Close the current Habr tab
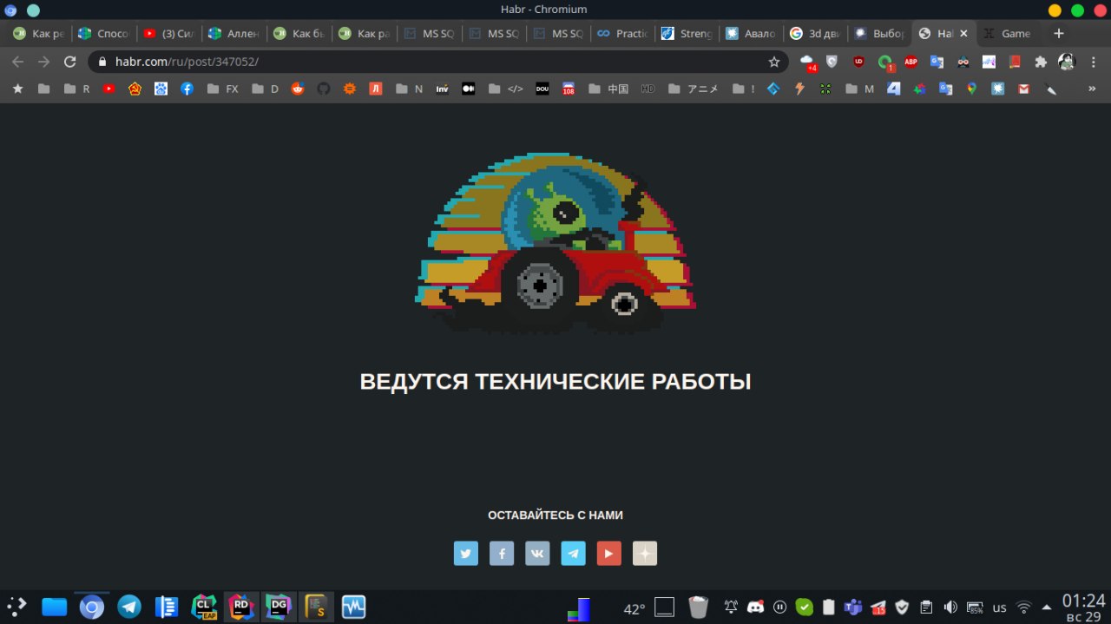1111x624 pixels. coord(963,33)
